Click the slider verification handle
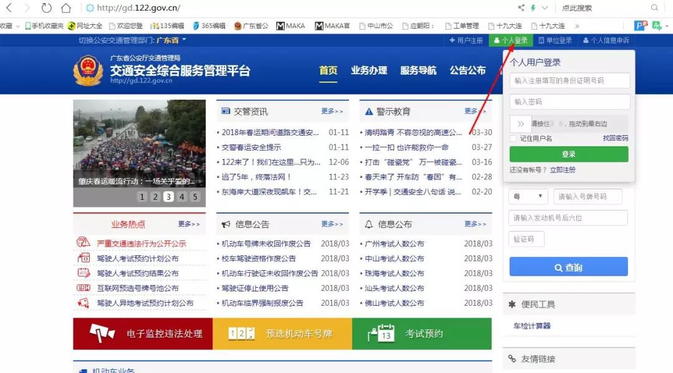This screenshot has width=673, height=373. point(520,123)
